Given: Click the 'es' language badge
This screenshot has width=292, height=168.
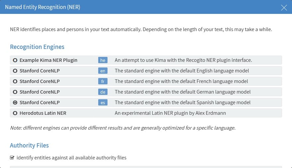Looking at the screenshot, I should (103, 103).
